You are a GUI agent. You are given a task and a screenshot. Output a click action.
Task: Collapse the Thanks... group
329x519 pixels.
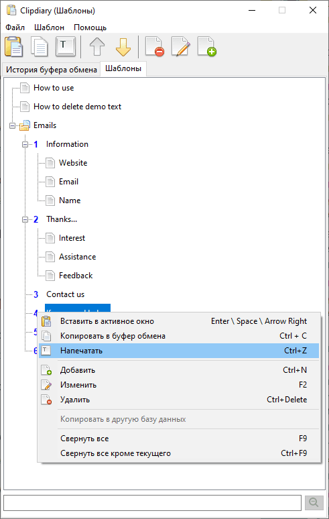pyautogui.click(x=25, y=219)
